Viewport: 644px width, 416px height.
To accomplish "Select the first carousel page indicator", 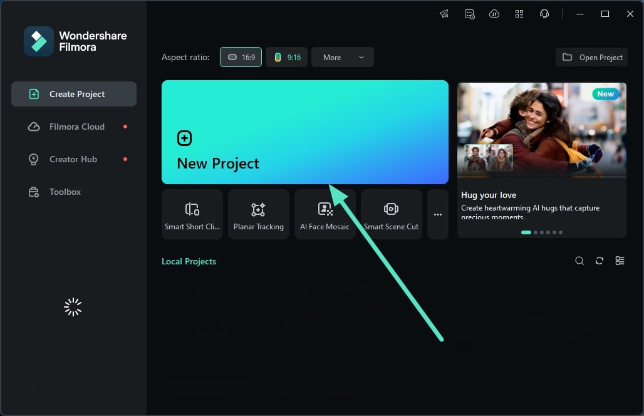I will pos(526,232).
